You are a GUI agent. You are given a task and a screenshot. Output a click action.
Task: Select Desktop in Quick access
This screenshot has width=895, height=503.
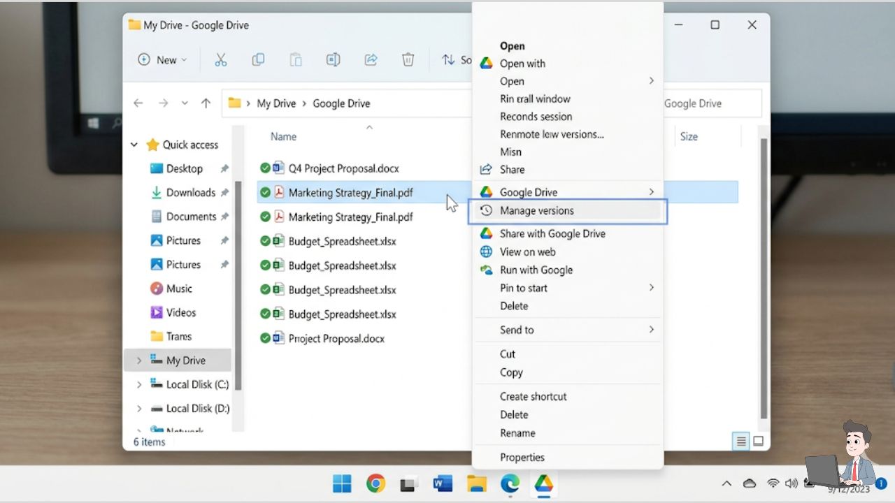(x=185, y=168)
